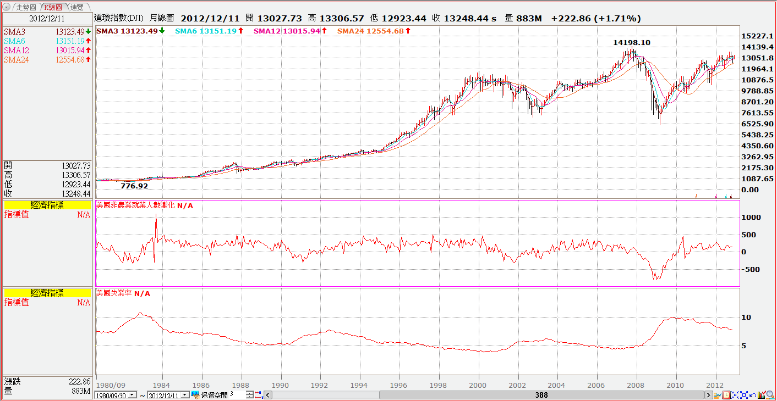Click the 776.92 low price label
Image resolution: width=777 pixels, height=401 pixels.
pyautogui.click(x=134, y=186)
